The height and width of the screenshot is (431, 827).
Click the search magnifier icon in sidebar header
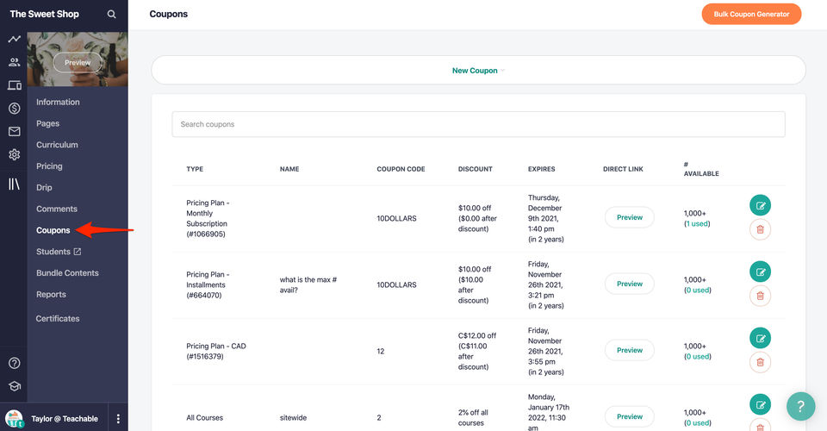(111, 15)
